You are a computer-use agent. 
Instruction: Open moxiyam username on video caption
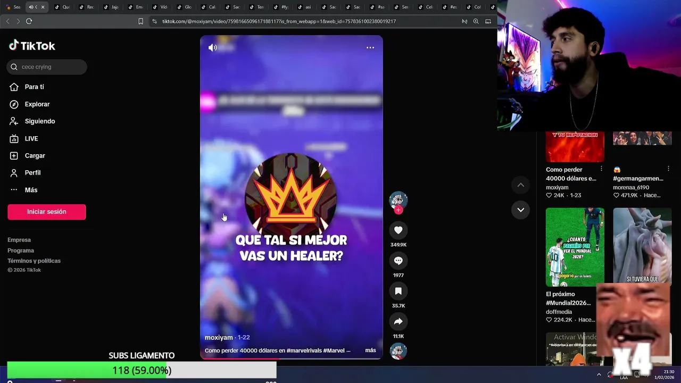(219, 338)
